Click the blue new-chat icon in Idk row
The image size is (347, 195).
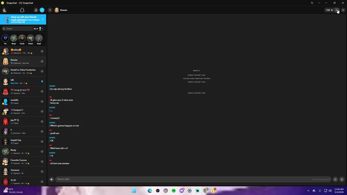pos(42,81)
